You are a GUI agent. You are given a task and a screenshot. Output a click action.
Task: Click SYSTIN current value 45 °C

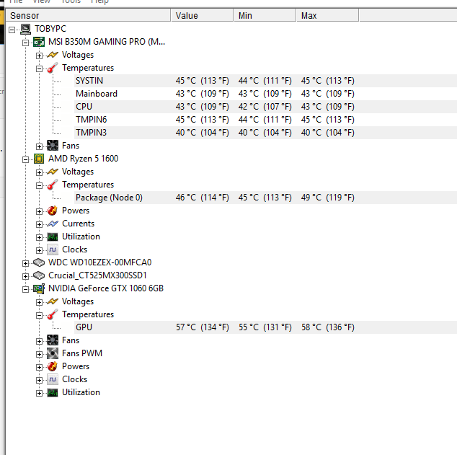point(203,81)
